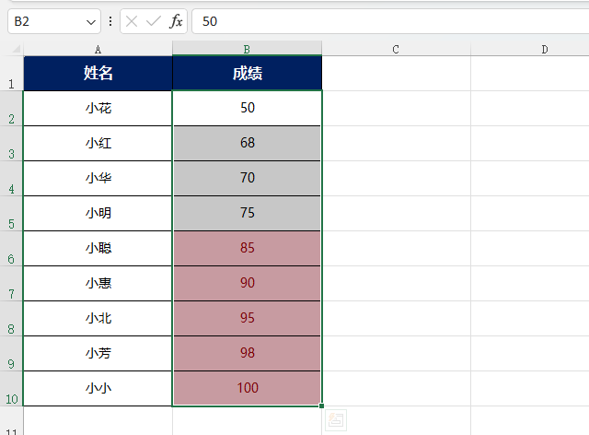The image size is (589, 435).
Task: Click the red score cell 98
Action: (x=247, y=353)
